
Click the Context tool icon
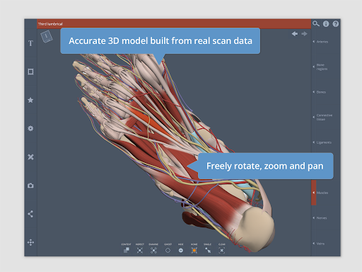click(127, 250)
